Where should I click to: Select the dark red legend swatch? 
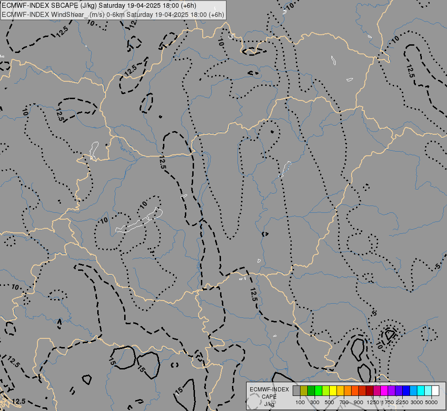click(x=370, y=391)
